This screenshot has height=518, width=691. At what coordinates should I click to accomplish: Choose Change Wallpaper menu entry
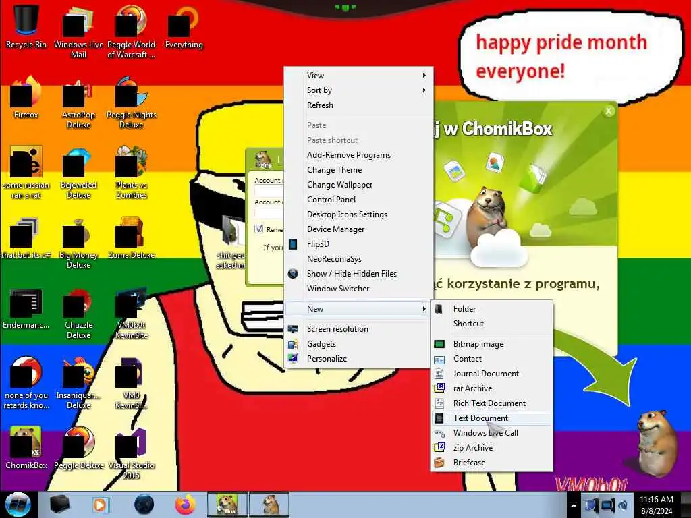(x=359, y=185)
